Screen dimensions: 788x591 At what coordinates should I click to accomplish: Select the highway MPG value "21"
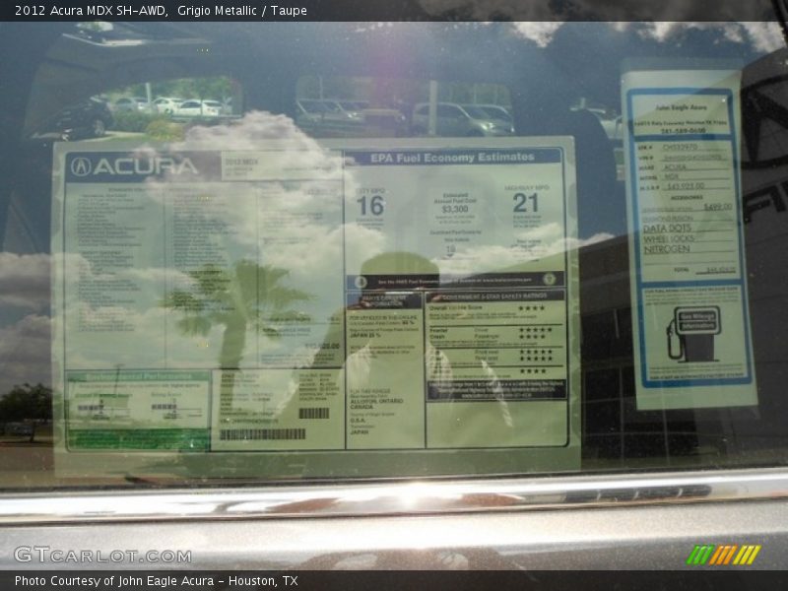coord(526,203)
